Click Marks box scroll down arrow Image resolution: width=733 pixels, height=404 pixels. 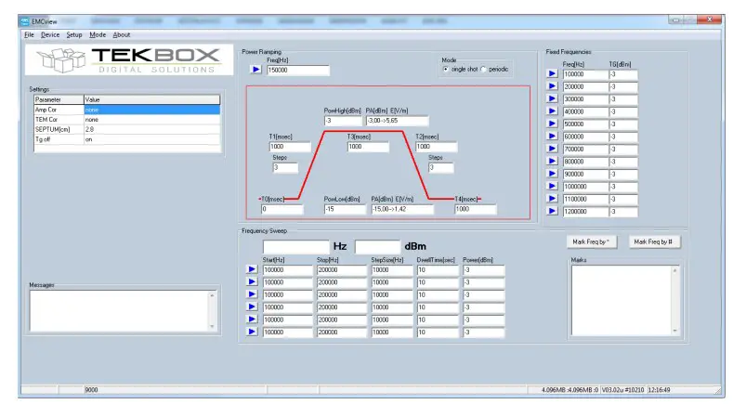(674, 331)
